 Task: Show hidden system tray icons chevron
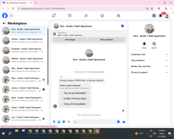coord(148,133)
